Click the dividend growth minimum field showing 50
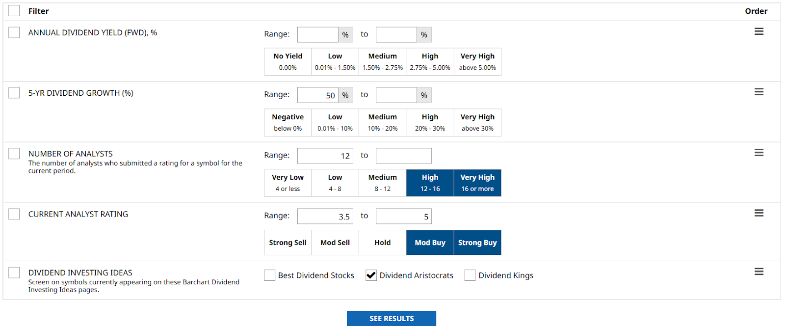 (318, 95)
